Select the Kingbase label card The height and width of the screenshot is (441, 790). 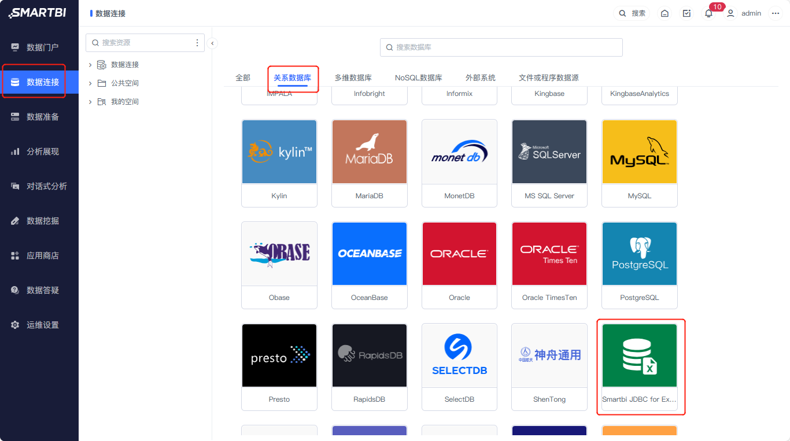(549, 95)
